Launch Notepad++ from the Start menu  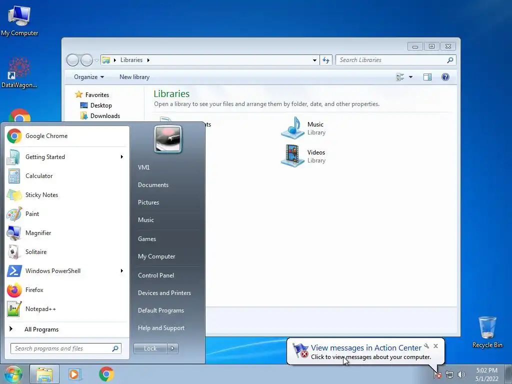tap(67, 309)
